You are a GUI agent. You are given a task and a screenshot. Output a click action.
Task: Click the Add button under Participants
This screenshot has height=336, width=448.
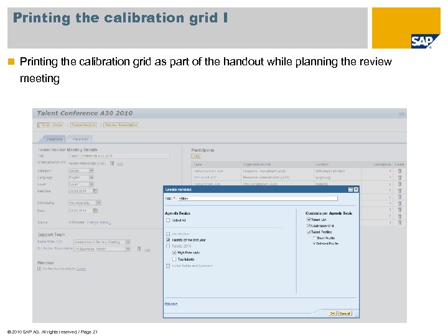tap(197, 156)
